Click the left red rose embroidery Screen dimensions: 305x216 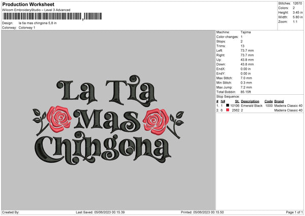[59, 119]
